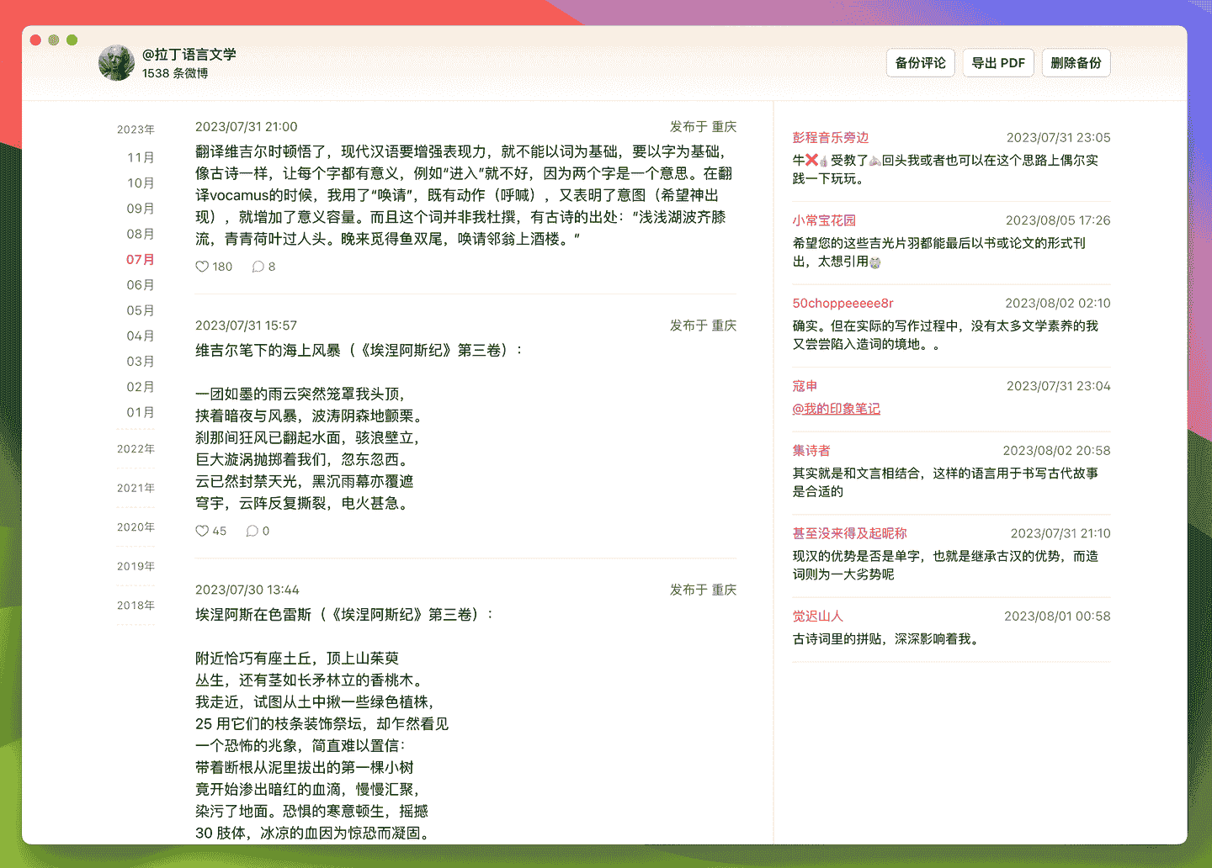Click the 备份评论 button

(920, 63)
